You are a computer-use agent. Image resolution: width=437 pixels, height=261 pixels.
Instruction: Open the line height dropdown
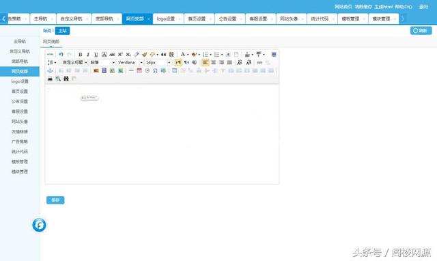pos(52,62)
